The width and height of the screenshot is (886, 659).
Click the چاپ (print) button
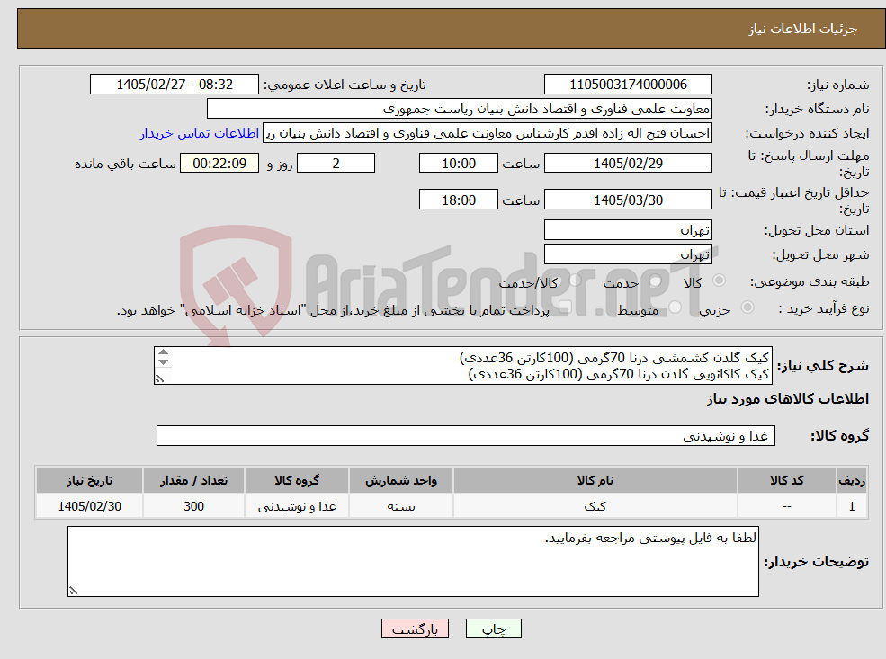(x=493, y=628)
